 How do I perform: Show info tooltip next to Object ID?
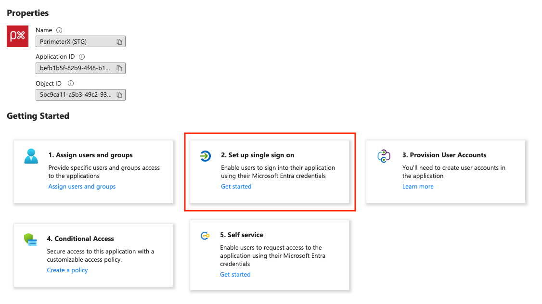tap(71, 84)
